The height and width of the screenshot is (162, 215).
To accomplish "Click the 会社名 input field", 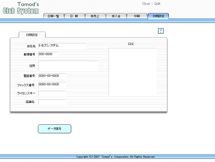I will click(62, 46).
